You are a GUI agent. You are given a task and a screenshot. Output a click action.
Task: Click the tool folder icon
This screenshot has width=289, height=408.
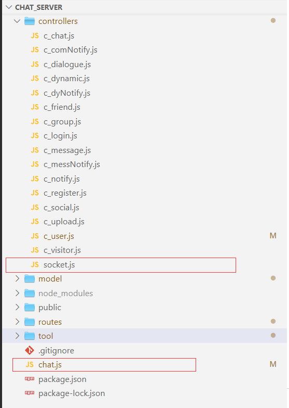[x=29, y=336]
